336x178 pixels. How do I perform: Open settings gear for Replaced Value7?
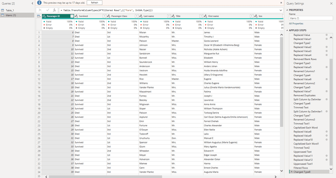coord(326,91)
